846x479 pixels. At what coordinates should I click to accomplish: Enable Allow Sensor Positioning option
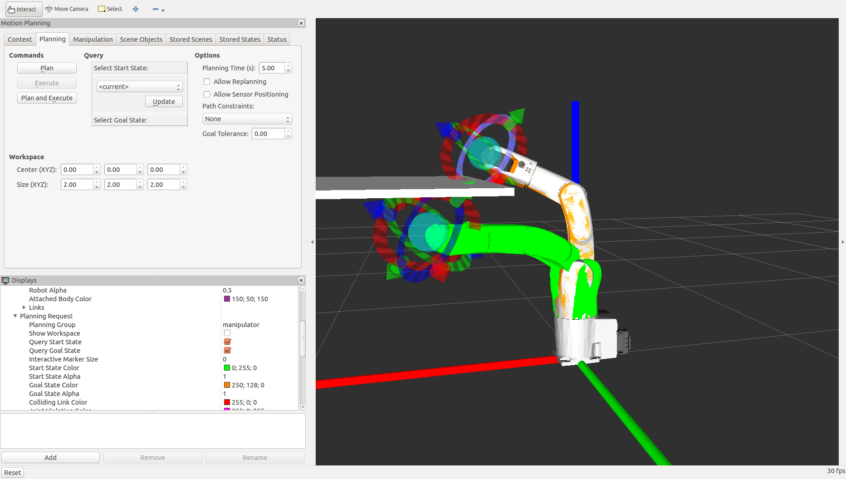pos(207,94)
